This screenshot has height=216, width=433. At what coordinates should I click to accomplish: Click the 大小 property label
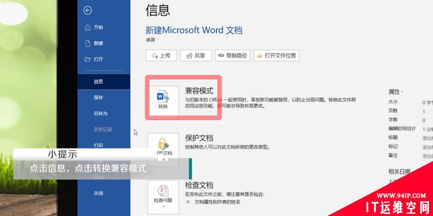coord(393,102)
